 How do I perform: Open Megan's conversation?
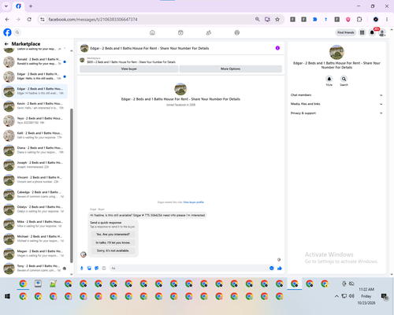[x=35, y=254]
